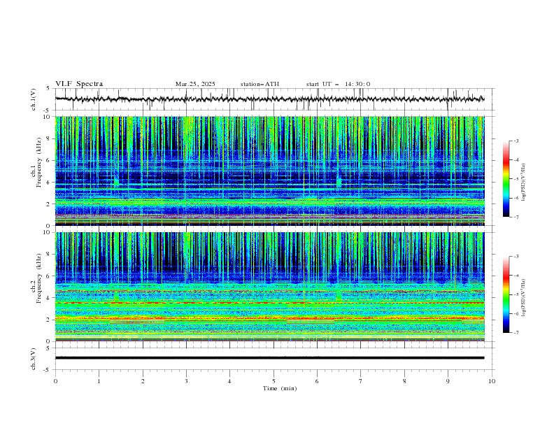Viewport: 554px width, 428px height.
Task: Click the log(PSD) label beside ch.2 colorbar
Action: click(524, 298)
